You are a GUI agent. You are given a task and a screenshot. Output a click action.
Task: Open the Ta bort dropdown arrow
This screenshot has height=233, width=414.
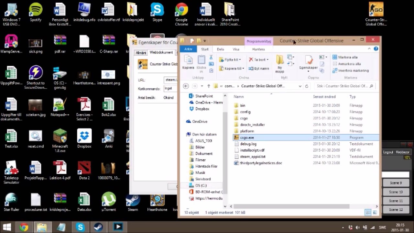tap(267, 60)
